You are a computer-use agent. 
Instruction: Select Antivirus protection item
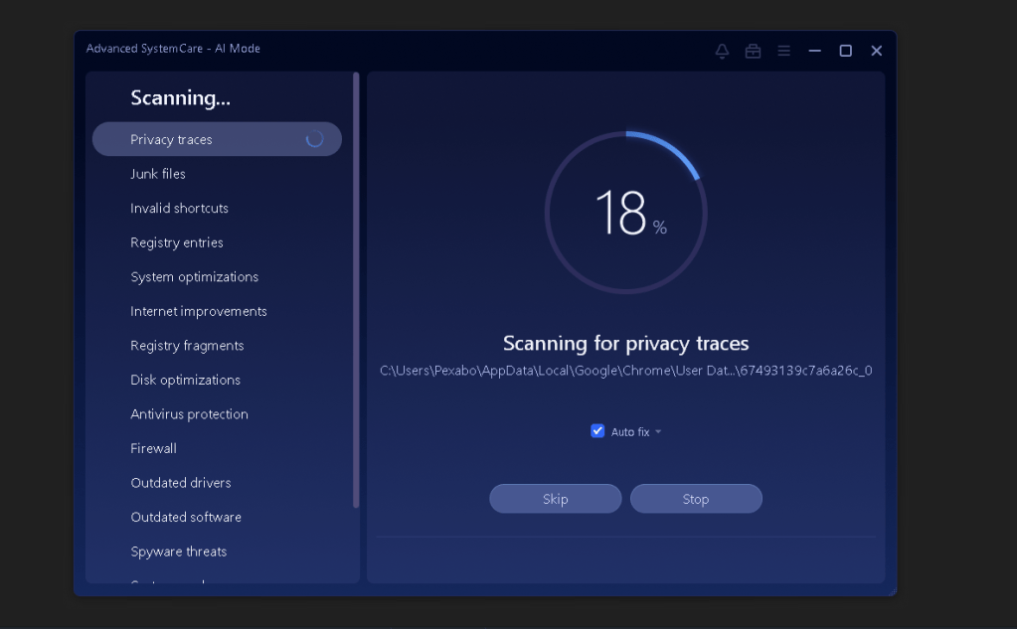pyautogui.click(x=217, y=414)
